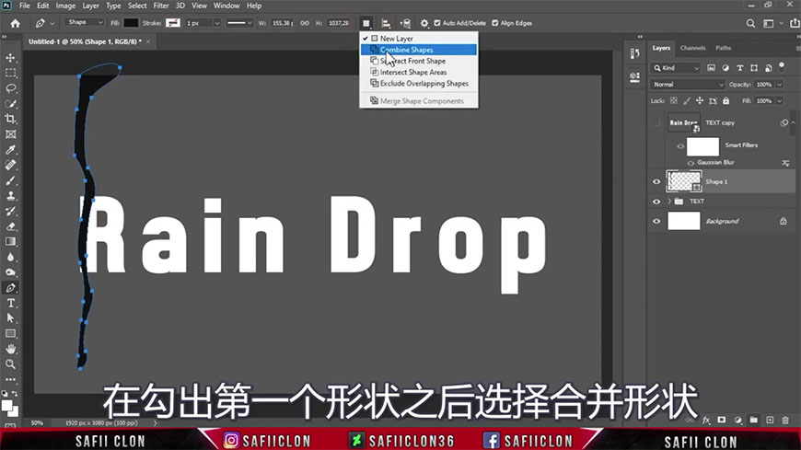This screenshot has width=801, height=450.
Task: Open the pen tool preset picker arrow
Action: coord(52,24)
